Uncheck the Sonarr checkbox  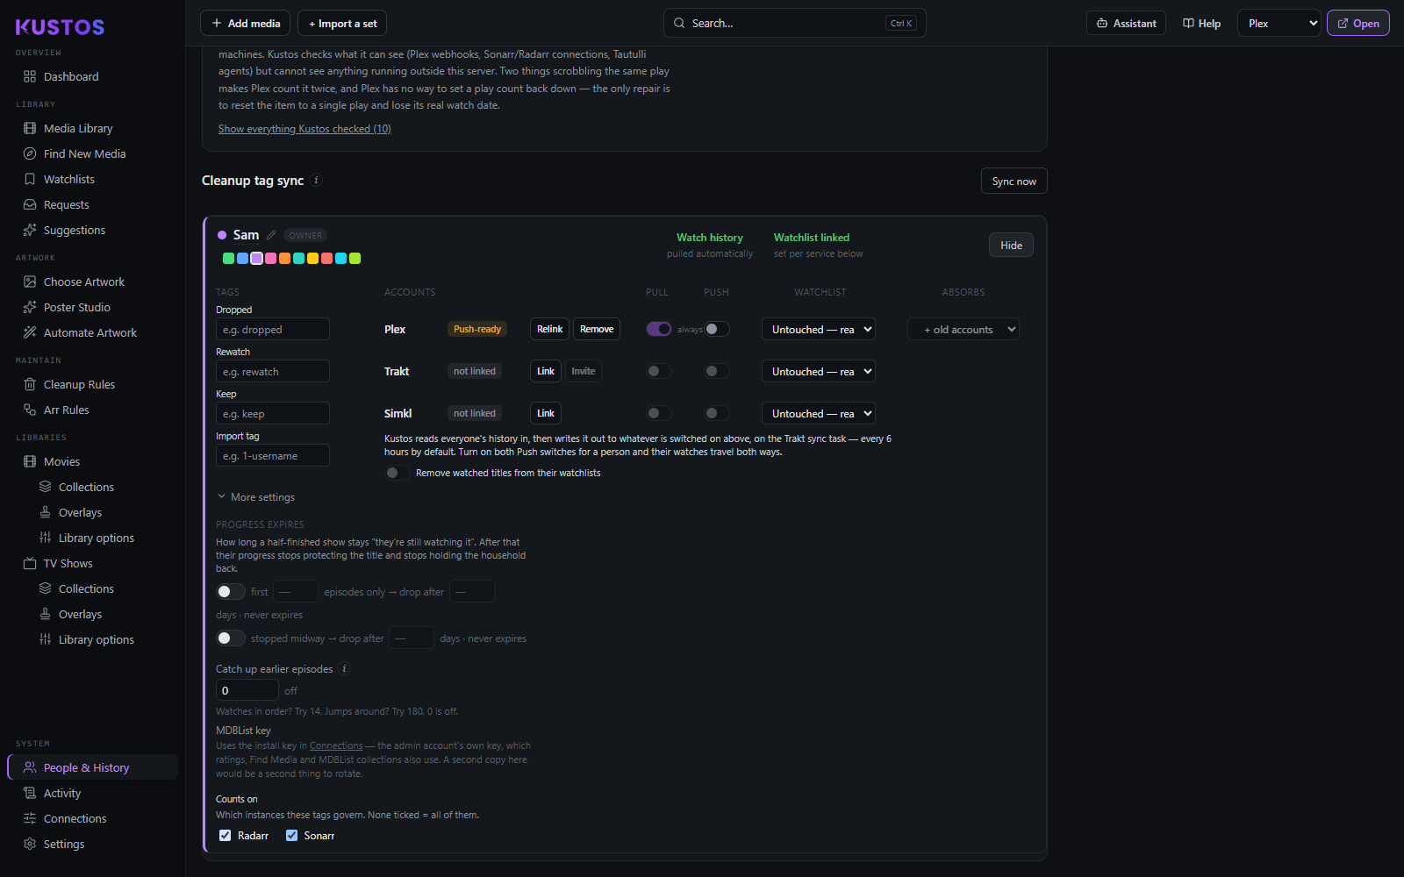pyautogui.click(x=292, y=836)
